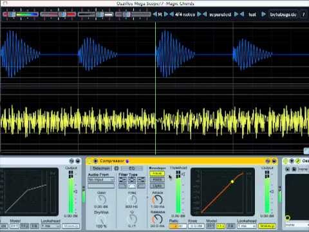
Task: Select the highlighted bandpass Filter Type icon
Action: tap(132, 186)
